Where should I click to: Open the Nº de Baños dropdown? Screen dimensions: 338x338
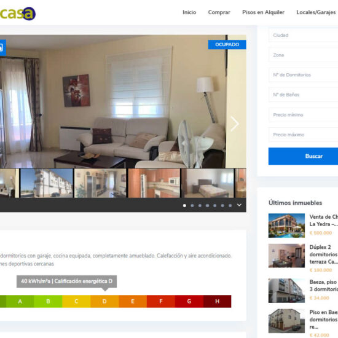coord(303,95)
